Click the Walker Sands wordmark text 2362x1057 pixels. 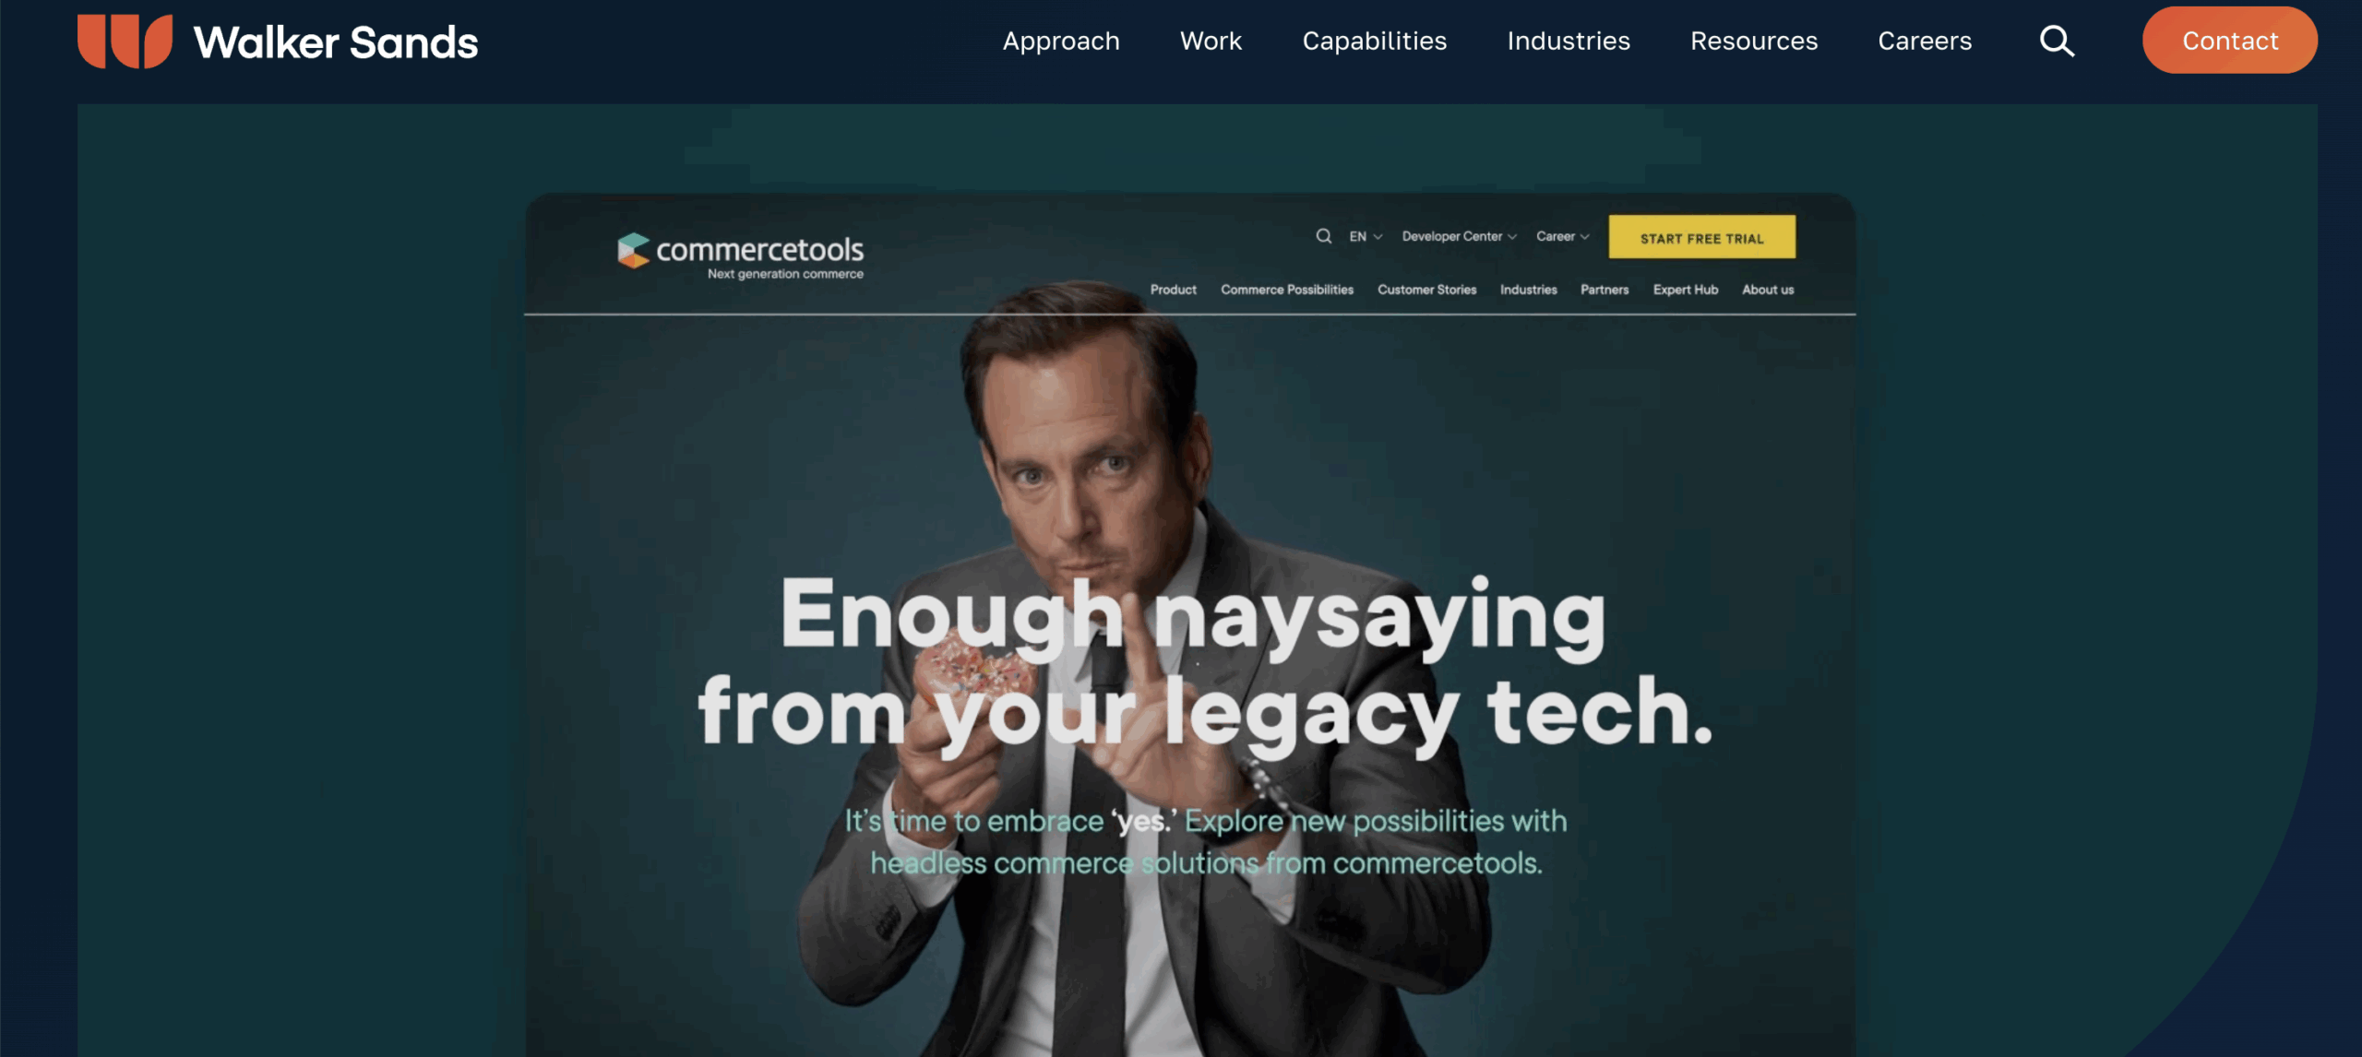[336, 42]
